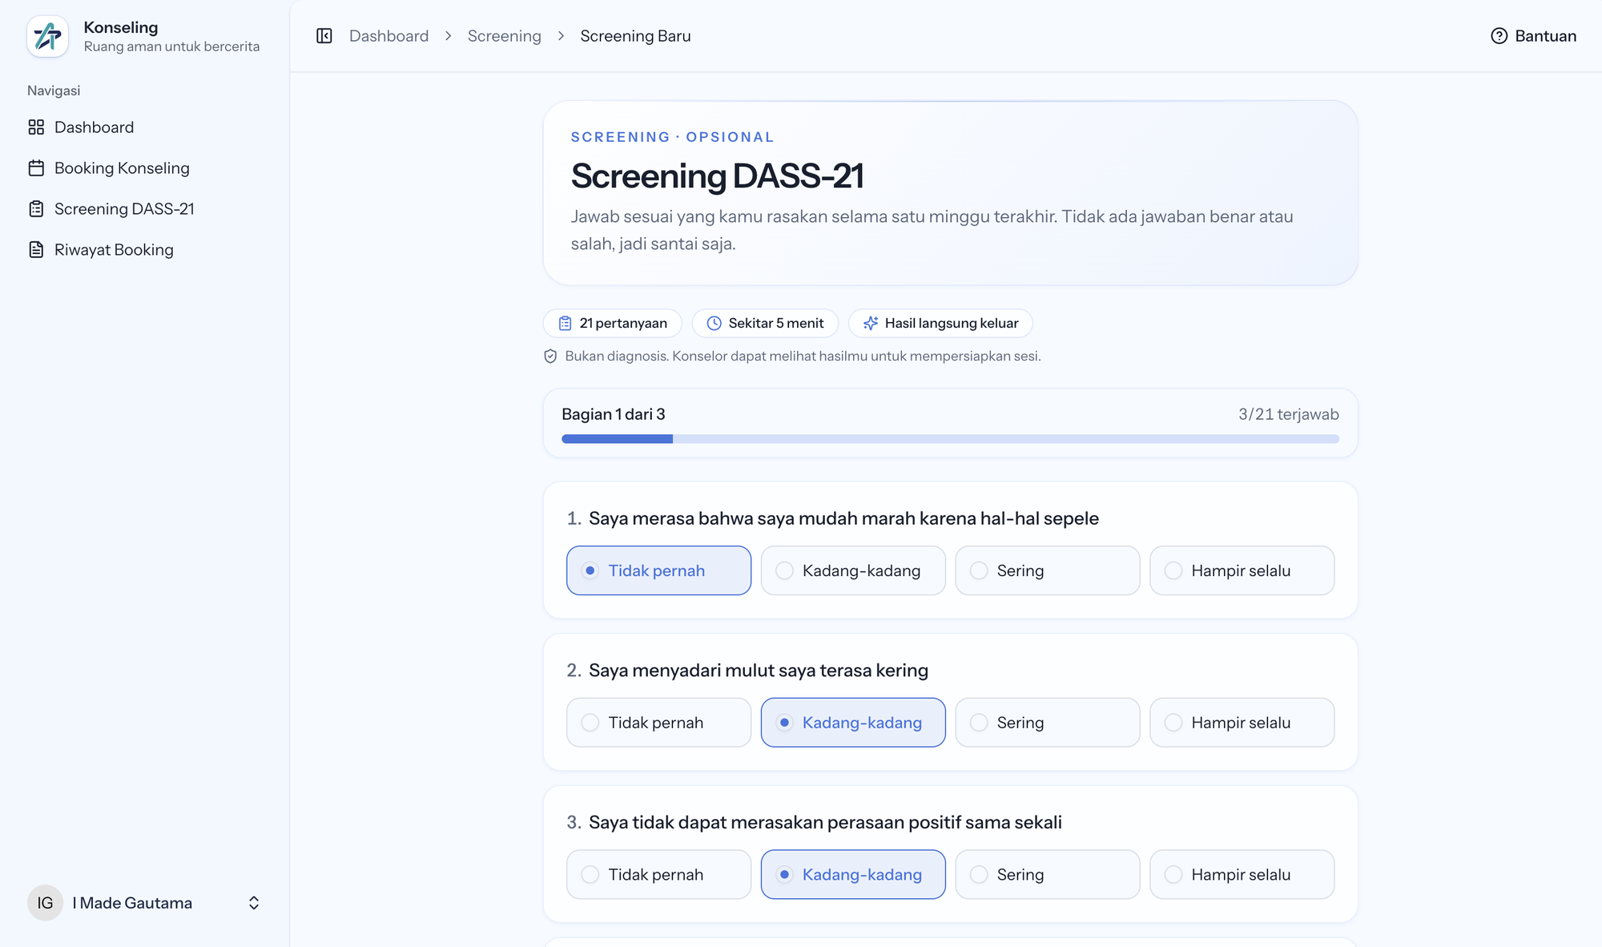The width and height of the screenshot is (1602, 947).
Task: Select Sering for question 3
Action: click(x=1048, y=874)
